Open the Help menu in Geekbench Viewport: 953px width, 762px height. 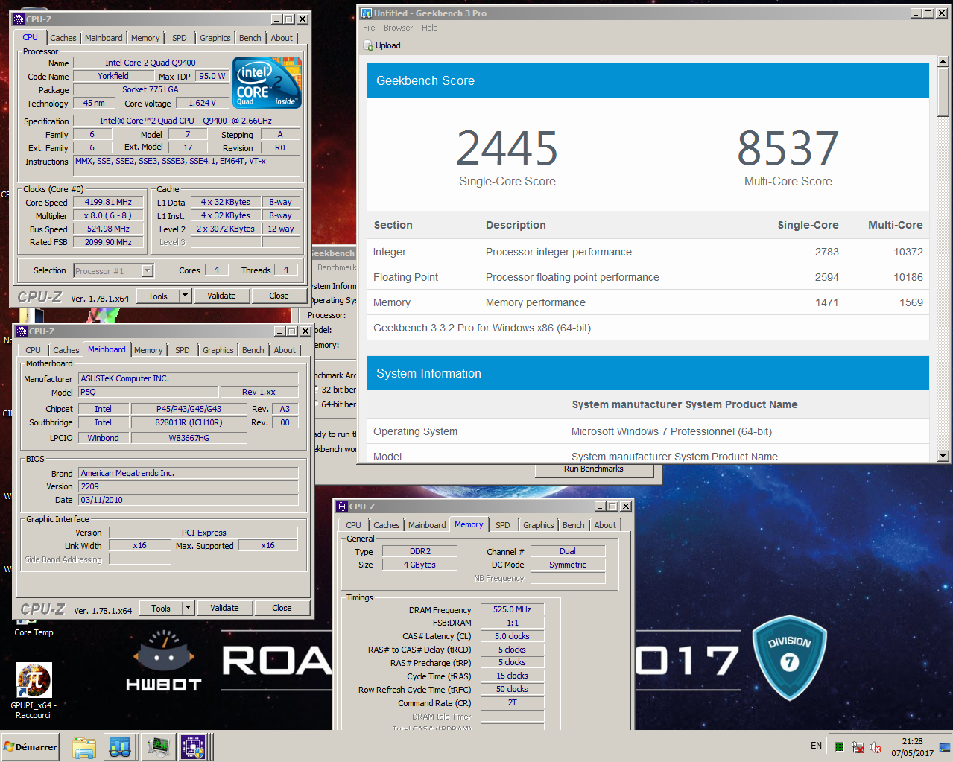pyautogui.click(x=430, y=28)
